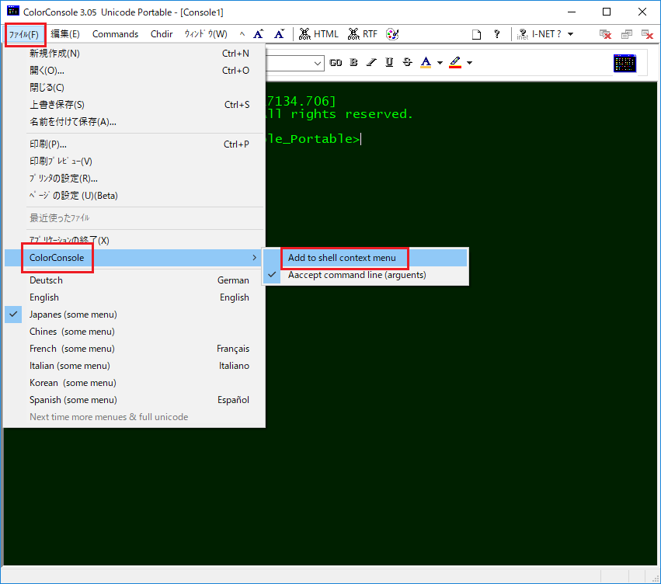This screenshot has height=584, width=661.
Task: Click the GO button
Action: (336, 63)
